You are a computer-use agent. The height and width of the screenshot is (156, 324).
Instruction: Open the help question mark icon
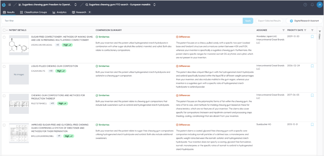pos(305,5)
